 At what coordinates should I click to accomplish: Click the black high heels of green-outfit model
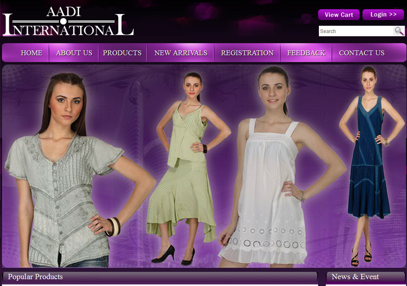point(173,255)
